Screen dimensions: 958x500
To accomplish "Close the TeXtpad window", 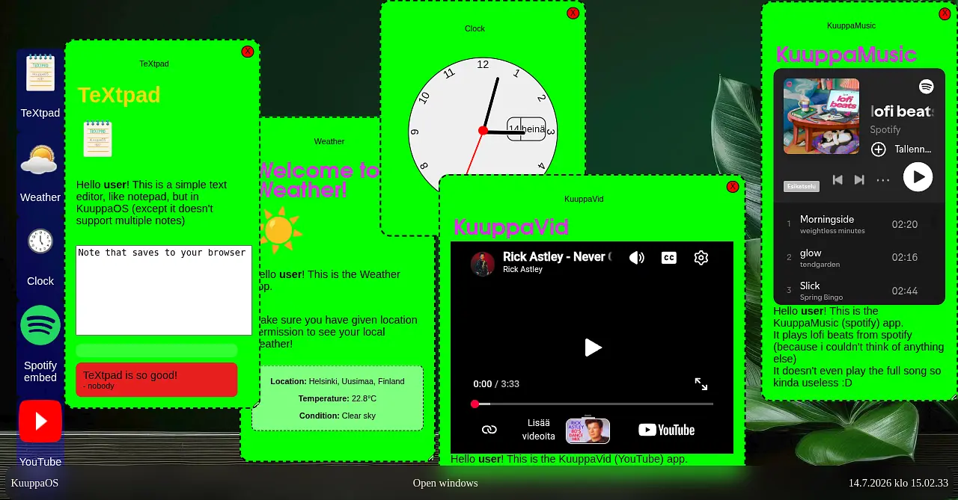I will click(x=248, y=52).
